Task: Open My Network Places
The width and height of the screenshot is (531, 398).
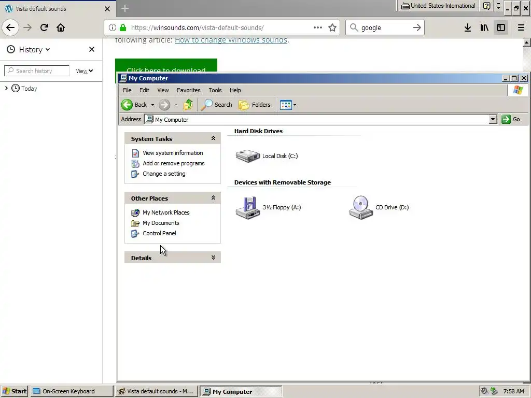Action: point(166,212)
